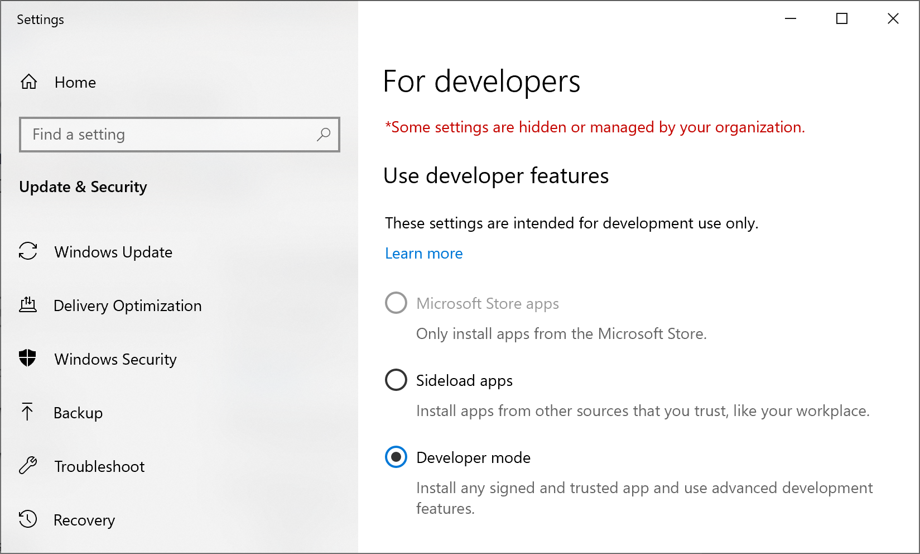Click the Recovery clock icon
Image resolution: width=920 pixels, height=554 pixels.
[28, 519]
